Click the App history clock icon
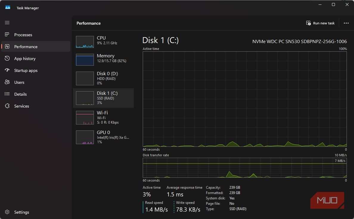354x219 pixels. pyautogui.click(x=7, y=58)
